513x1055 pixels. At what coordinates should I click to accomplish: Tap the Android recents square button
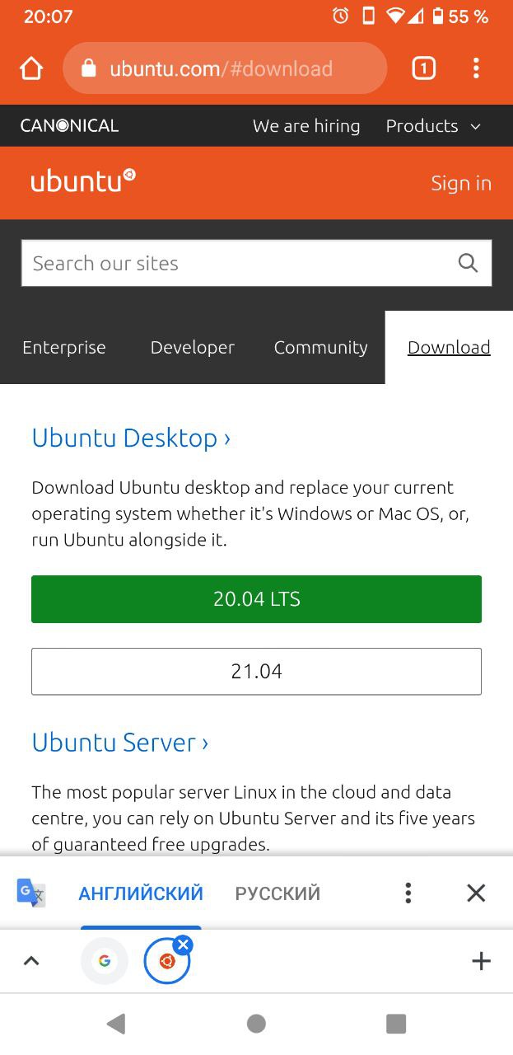(x=396, y=1024)
